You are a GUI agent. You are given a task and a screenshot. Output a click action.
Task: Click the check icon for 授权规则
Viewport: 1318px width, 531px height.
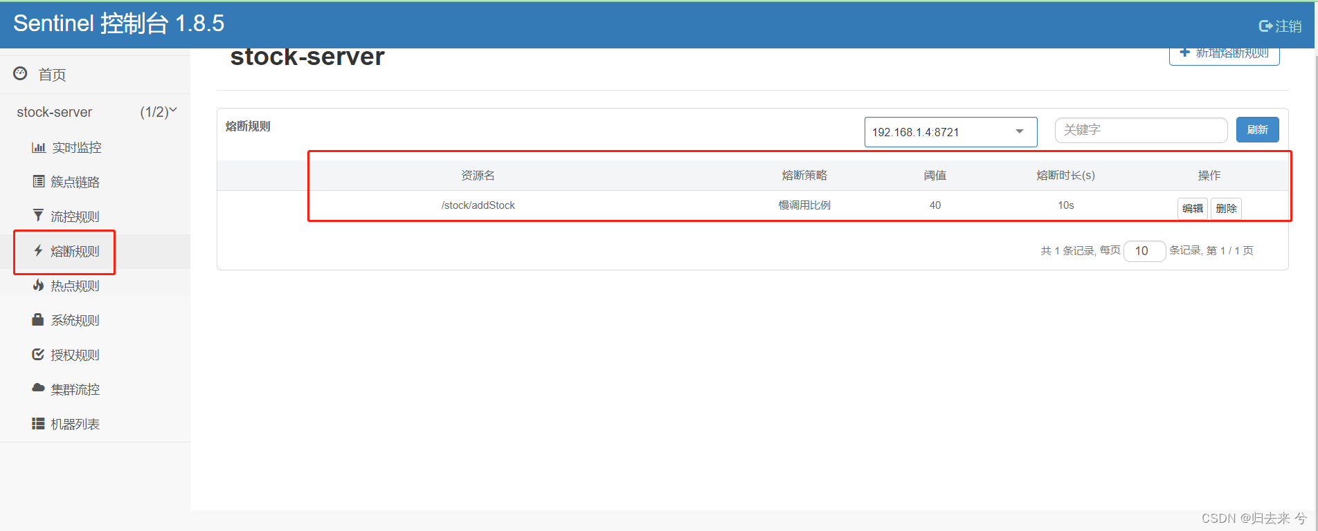pyautogui.click(x=38, y=354)
